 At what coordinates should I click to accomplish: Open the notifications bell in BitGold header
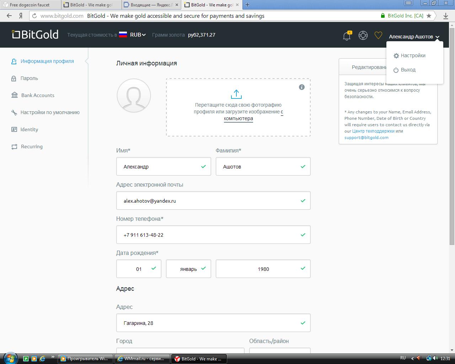pos(347,36)
